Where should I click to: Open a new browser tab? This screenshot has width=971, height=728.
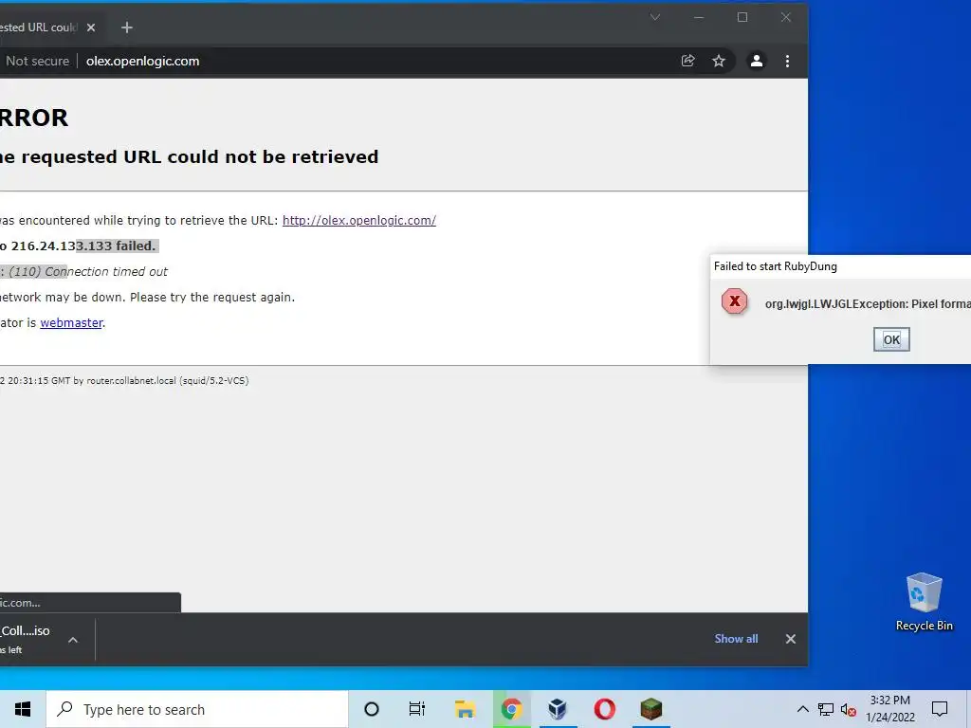[x=127, y=27]
